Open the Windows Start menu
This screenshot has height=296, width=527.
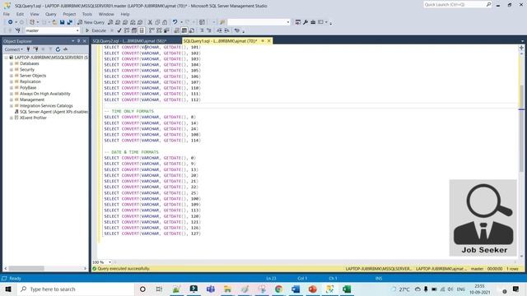click(8, 289)
